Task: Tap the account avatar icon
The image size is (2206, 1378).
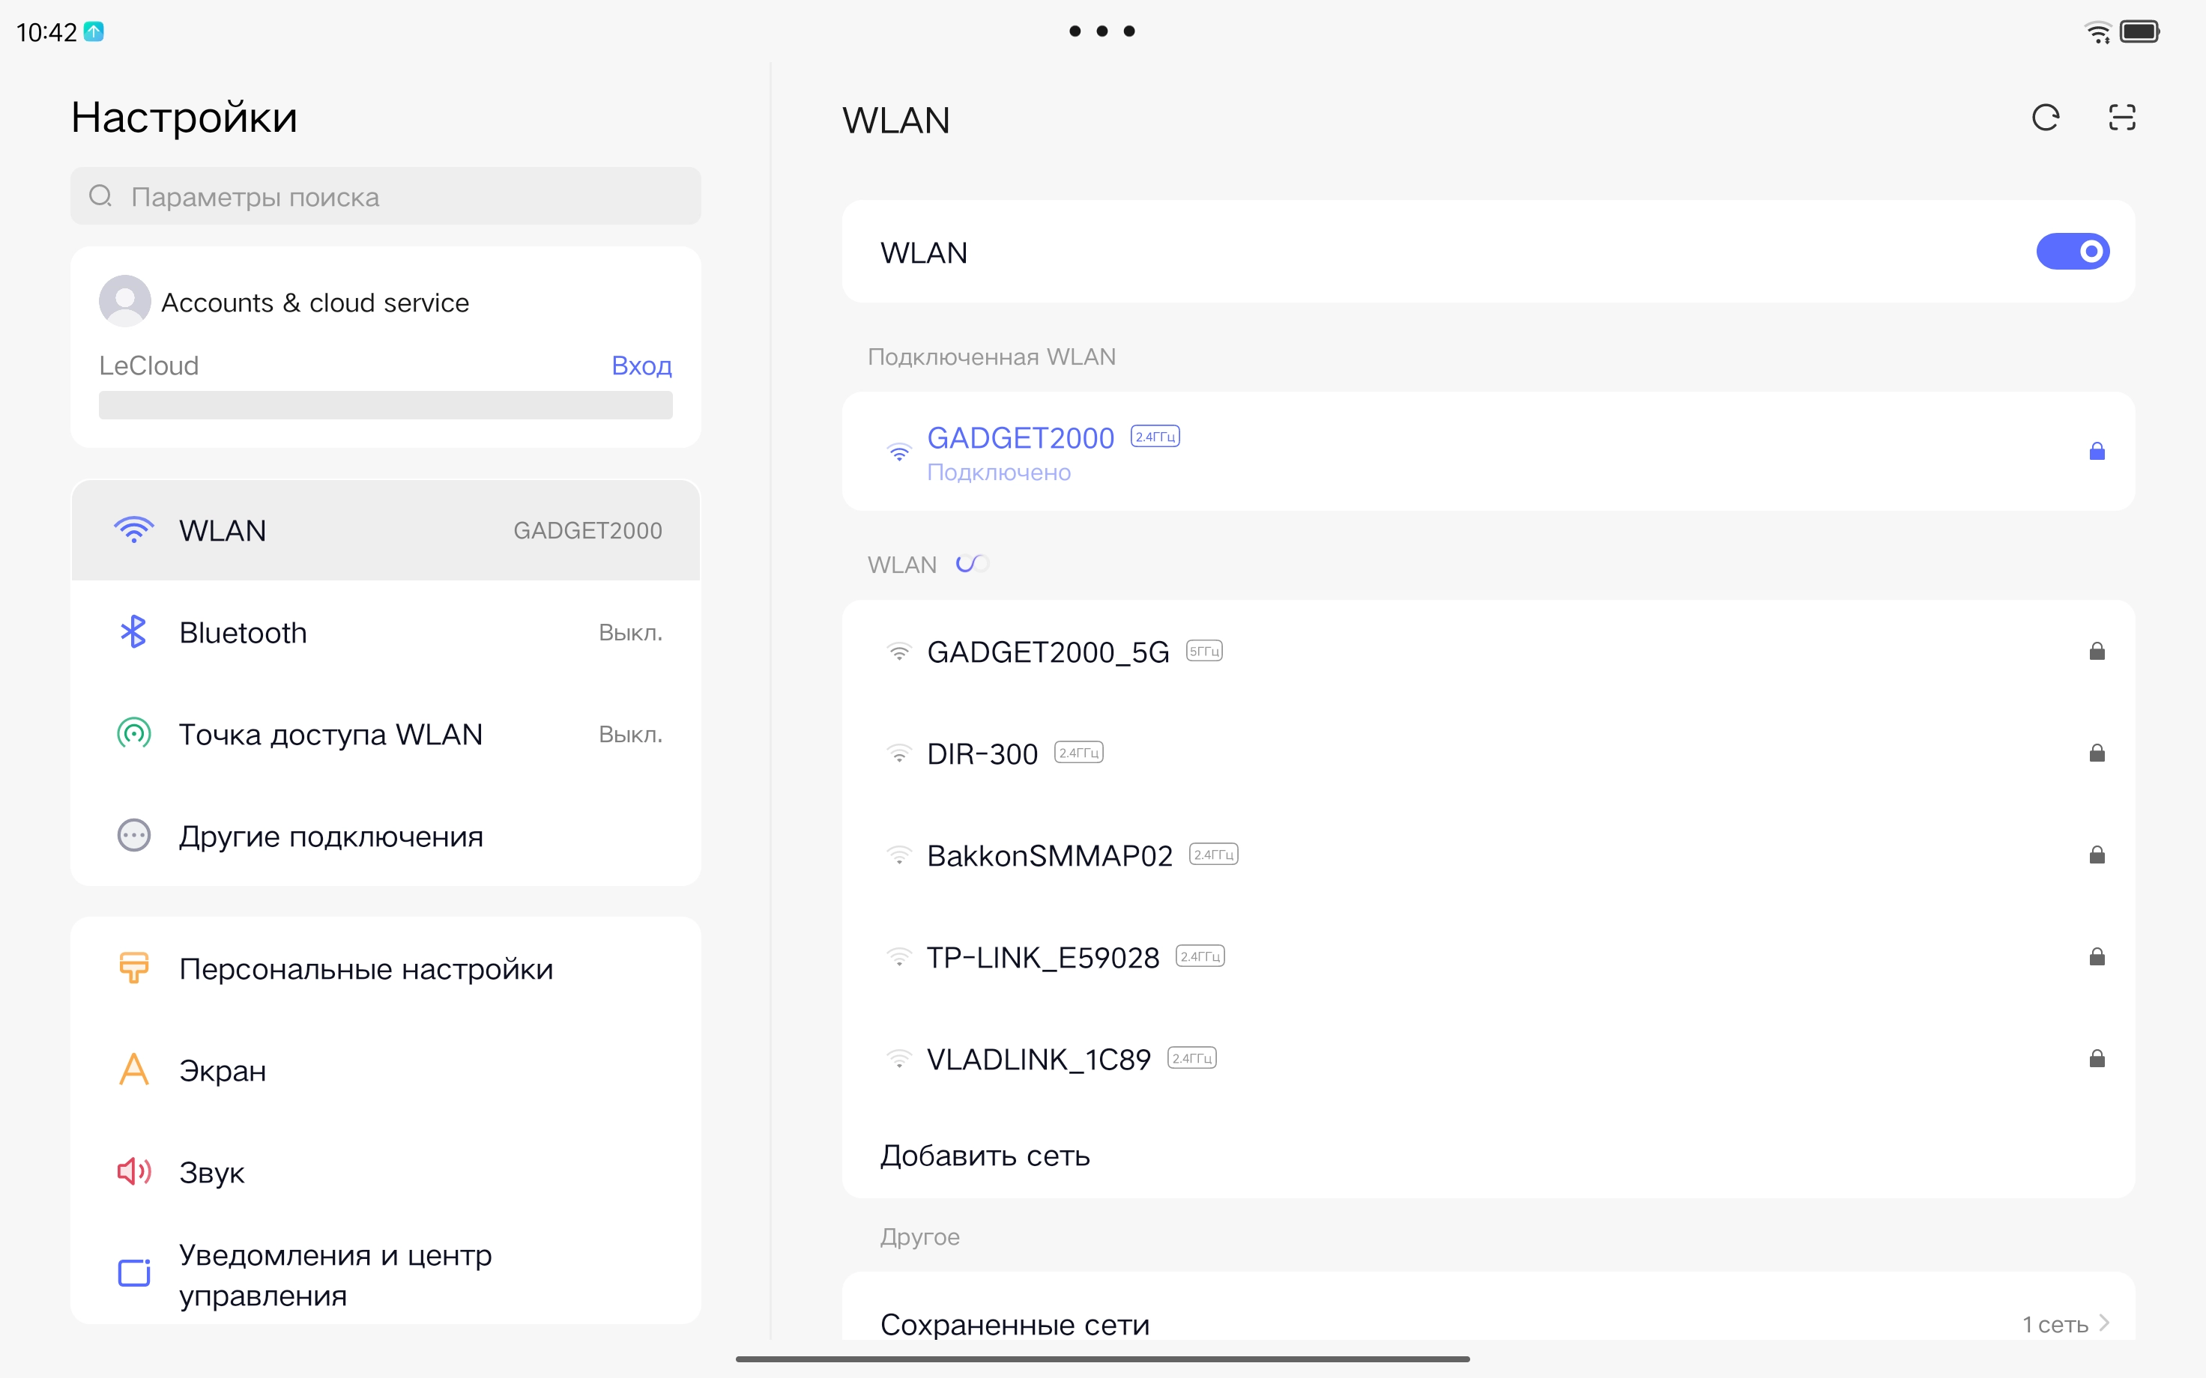Action: click(x=125, y=301)
